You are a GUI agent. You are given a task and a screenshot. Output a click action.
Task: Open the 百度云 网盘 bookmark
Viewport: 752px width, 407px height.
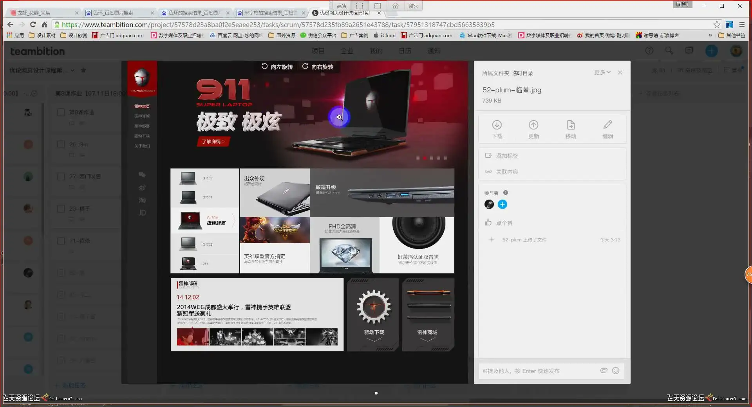coord(236,35)
